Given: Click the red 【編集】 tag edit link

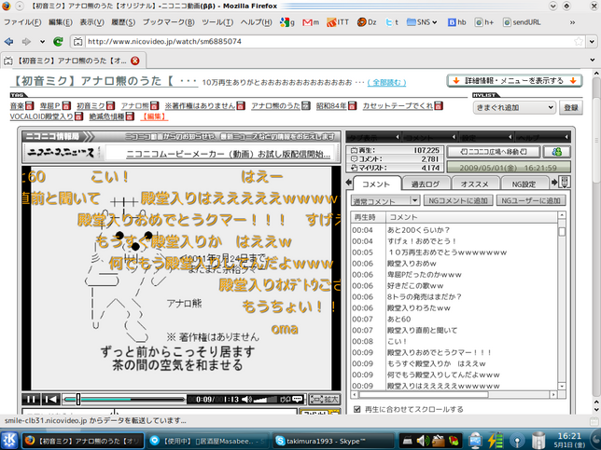Looking at the screenshot, I should 154,116.
